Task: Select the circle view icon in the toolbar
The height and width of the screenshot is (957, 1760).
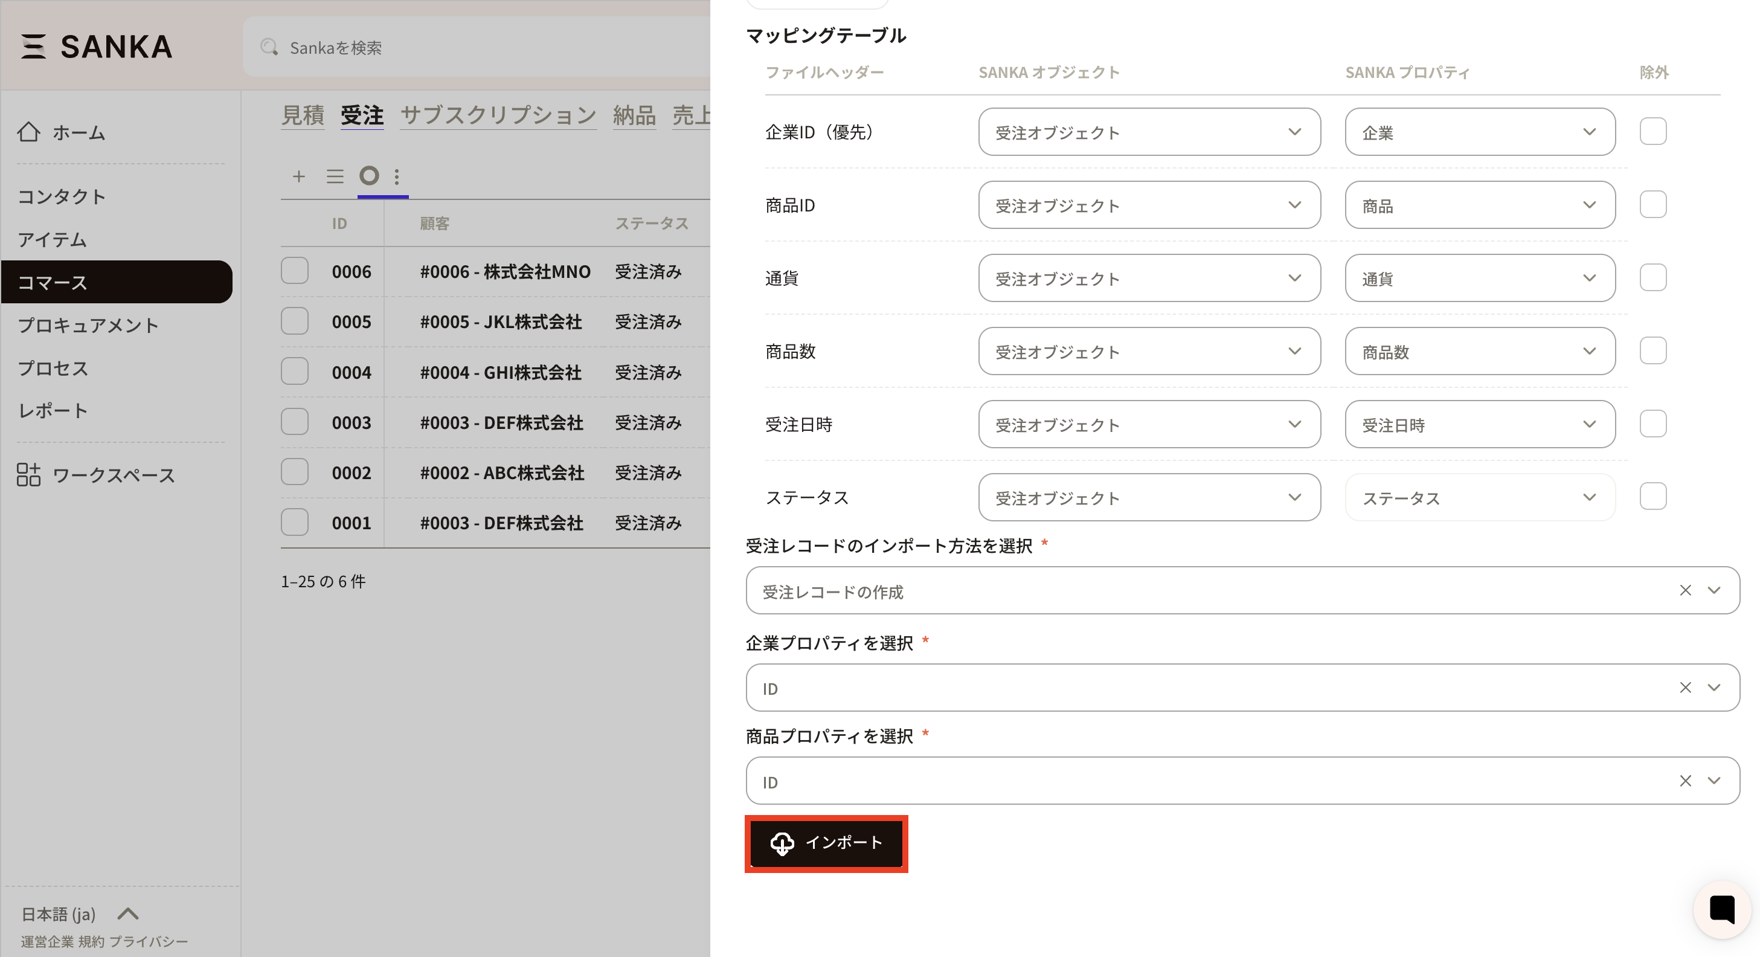Action: point(369,176)
